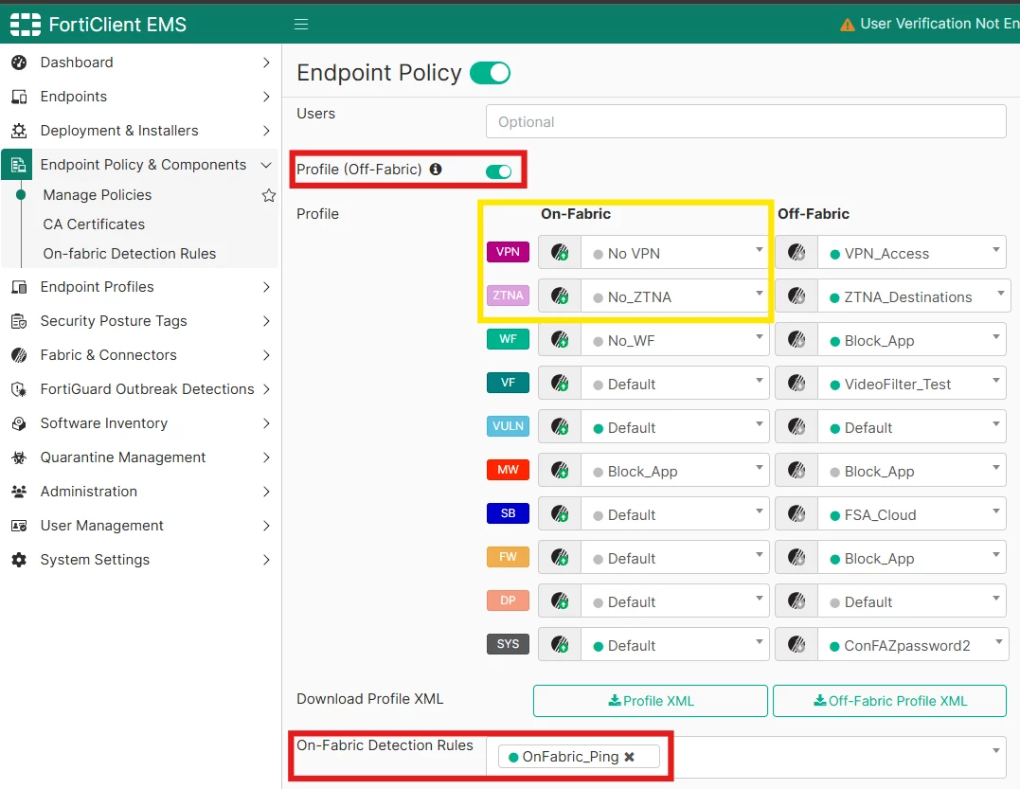Screen dimensions: 1020x789
Task: Open the Off-Fabric ZTNA_Destinations dropdown
Action: [914, 296]
